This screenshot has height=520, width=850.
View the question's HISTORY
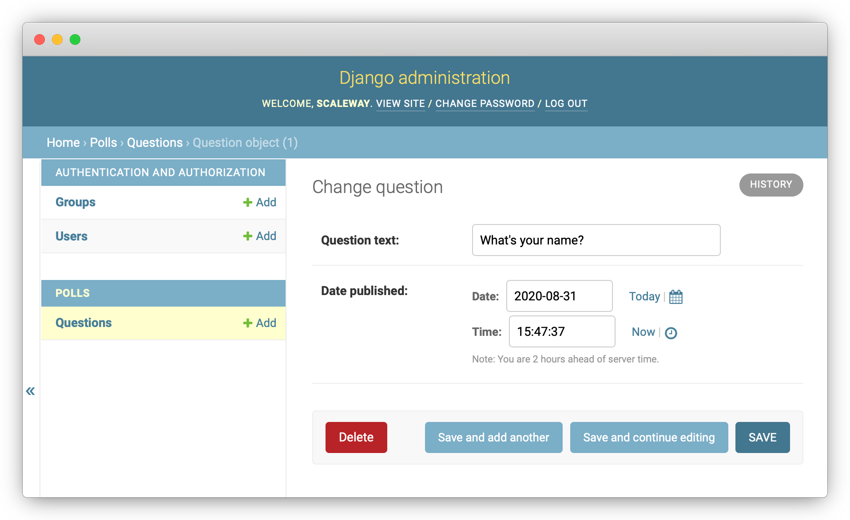point(771,185)
